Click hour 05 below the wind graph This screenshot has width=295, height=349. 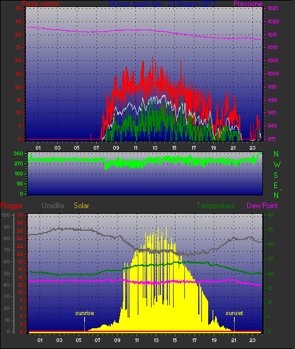(x=77, y=148)
